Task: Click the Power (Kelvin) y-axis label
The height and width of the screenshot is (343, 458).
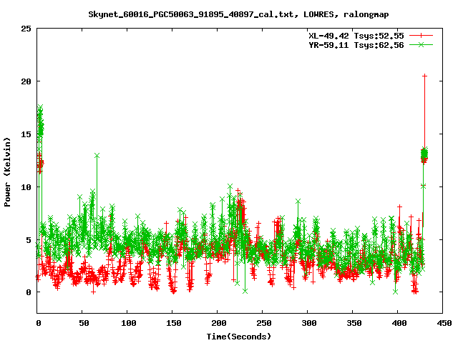Action: click(x=7, y=172)
